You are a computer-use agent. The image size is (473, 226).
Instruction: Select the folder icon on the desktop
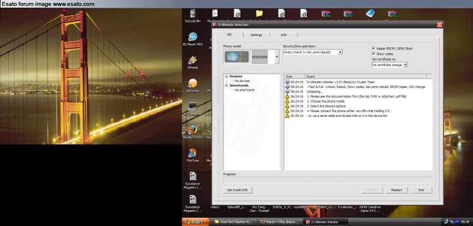coord(259,14)
